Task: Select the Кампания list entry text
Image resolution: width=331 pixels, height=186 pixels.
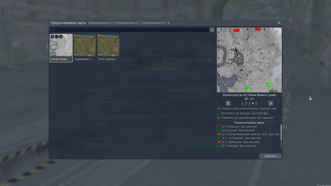Action: tap(240, 142)
